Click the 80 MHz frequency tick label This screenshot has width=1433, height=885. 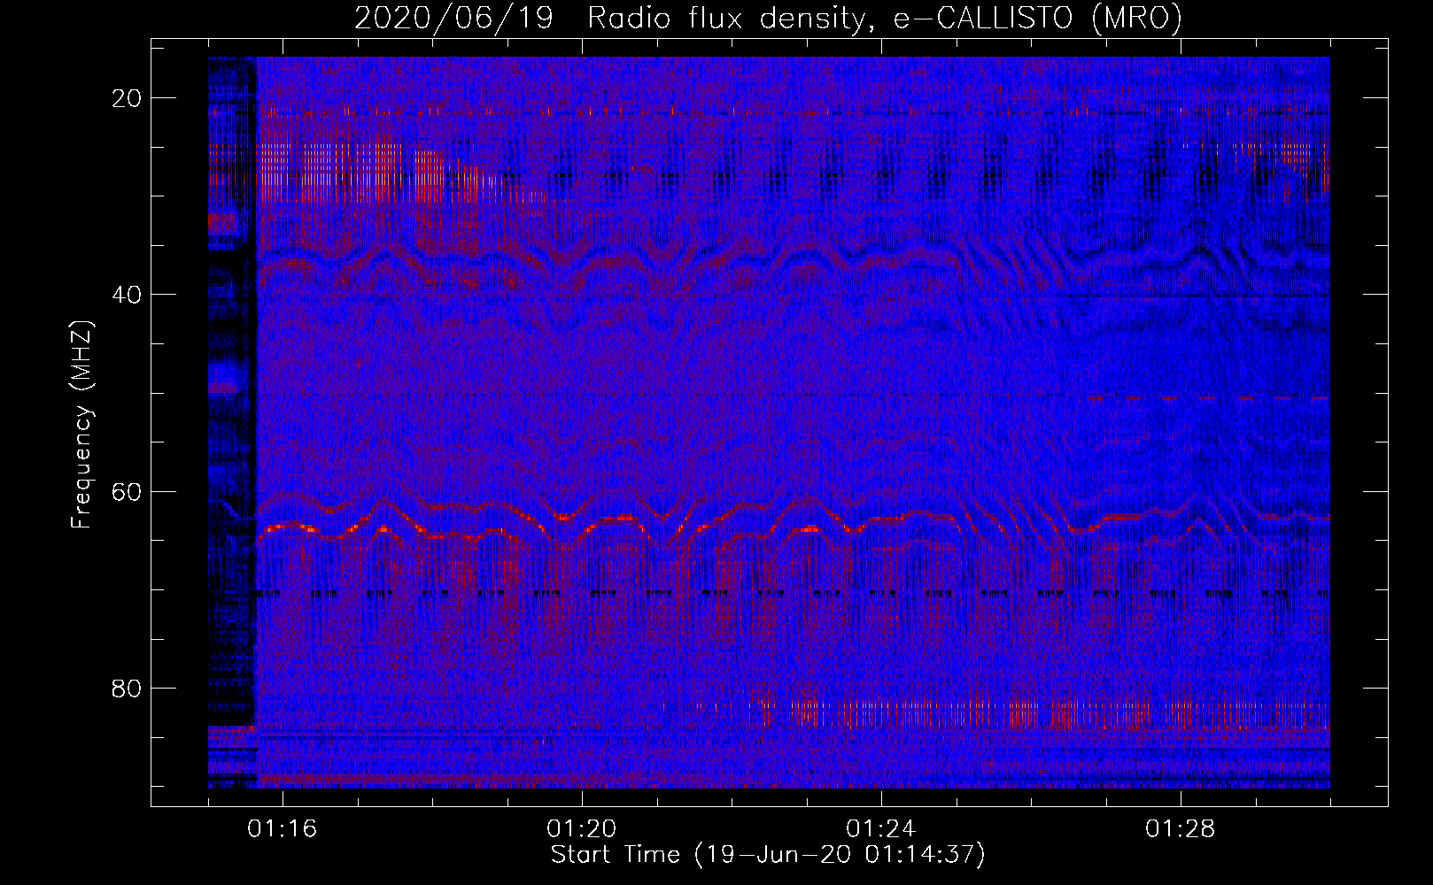point(127,689)
